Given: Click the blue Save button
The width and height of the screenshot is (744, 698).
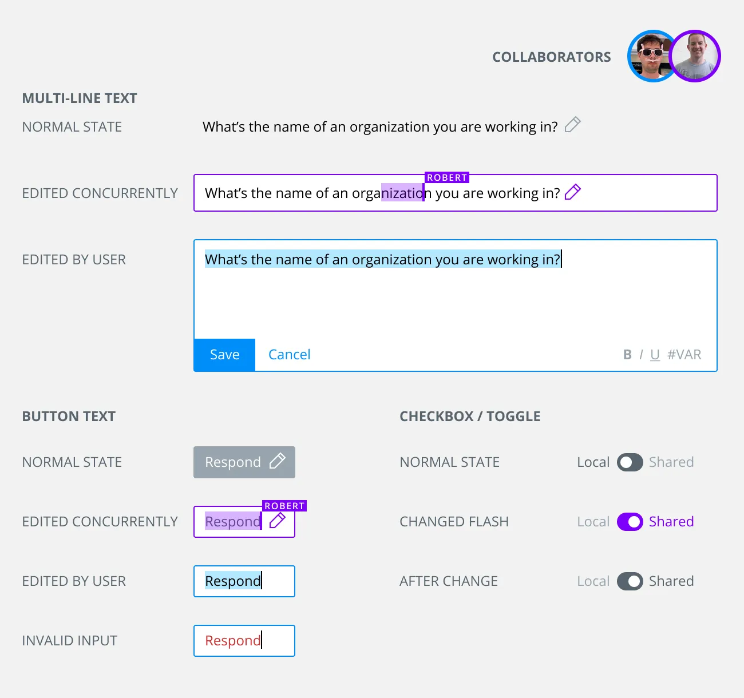Looking at the screenshot, I should 224,355.
